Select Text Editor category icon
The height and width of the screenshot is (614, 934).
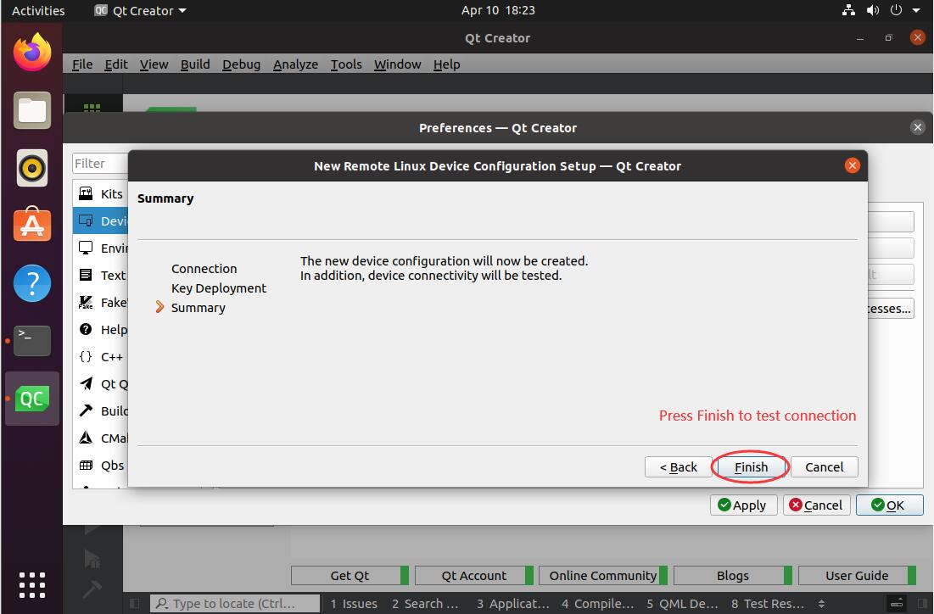(86, 275)
